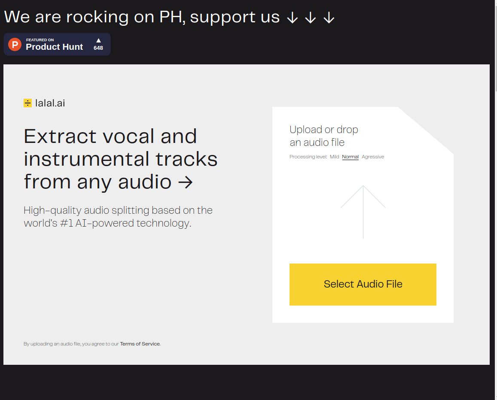Open the Featured on Product Hunt badge

click(x=57, y=44)
